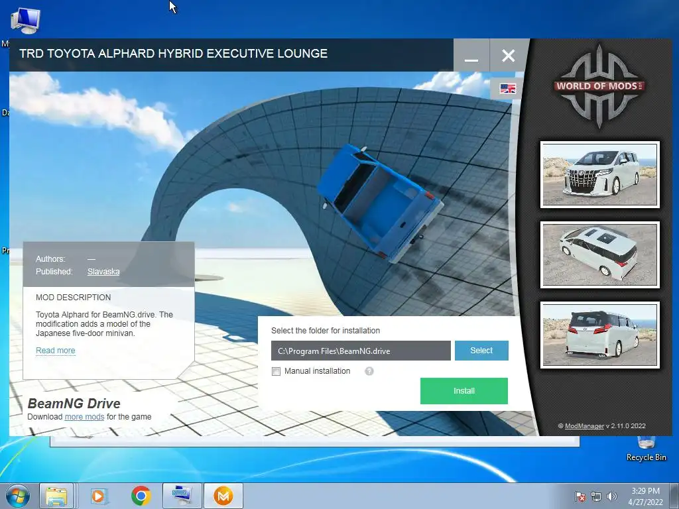Click the MOD DESCRIPTION heading text
The width and height of the screenshot is (679, 509).
pyautogui.click(x=73, y=298)
